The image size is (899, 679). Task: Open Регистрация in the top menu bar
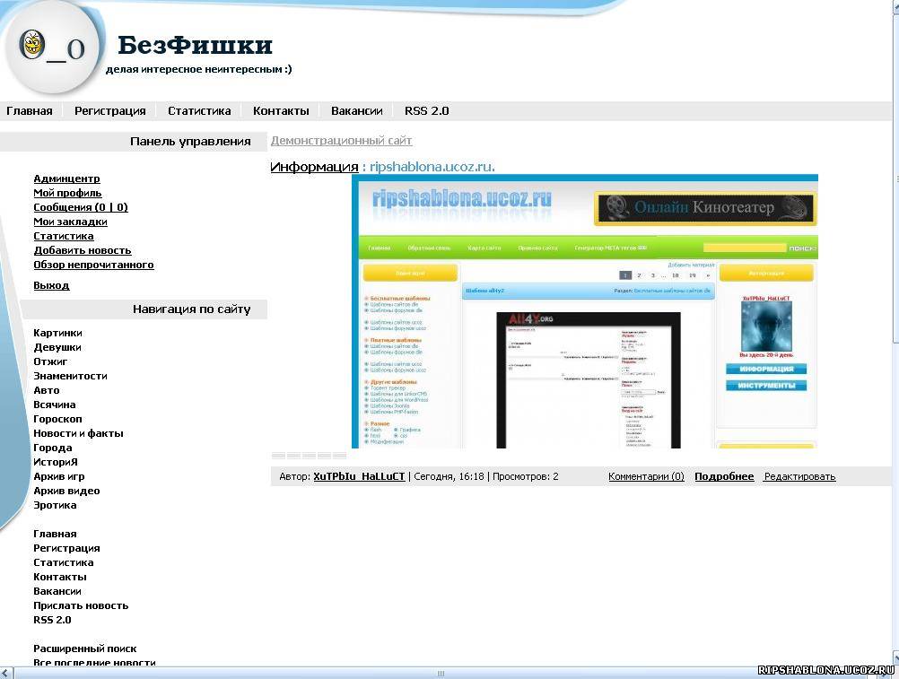[110, 111]
